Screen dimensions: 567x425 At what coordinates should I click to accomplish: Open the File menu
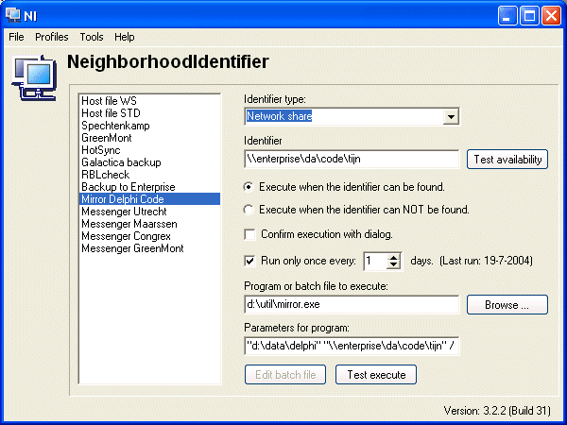coord(16,37)
